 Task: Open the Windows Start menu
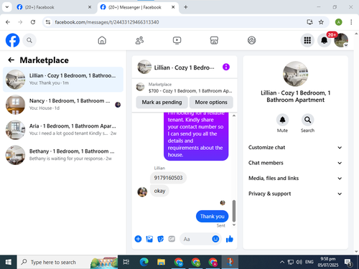point(9,262)
